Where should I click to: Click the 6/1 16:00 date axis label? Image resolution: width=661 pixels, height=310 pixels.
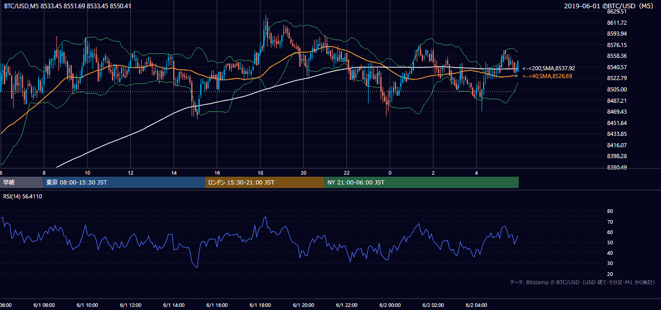(x=217, y=305)
